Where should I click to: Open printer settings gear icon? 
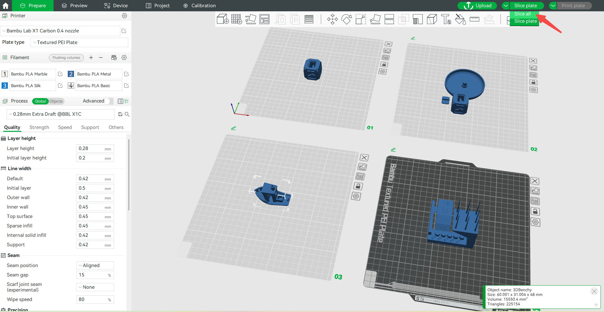[124, 16]
